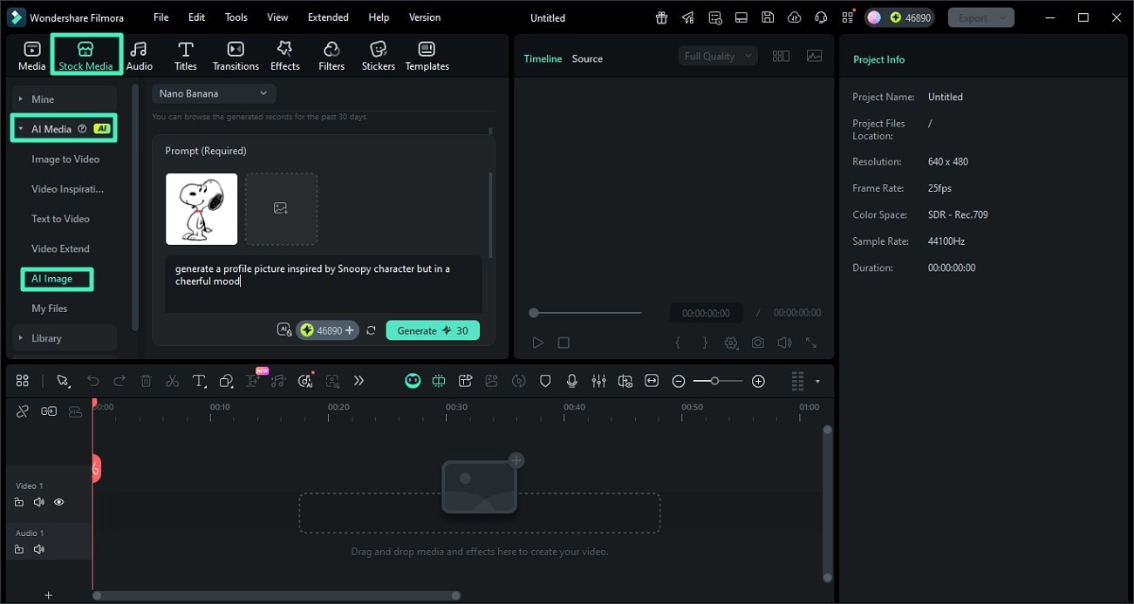The image size is (1134, 604).
Task: Click the scissors split tool
Action: [x=172, y=381]
